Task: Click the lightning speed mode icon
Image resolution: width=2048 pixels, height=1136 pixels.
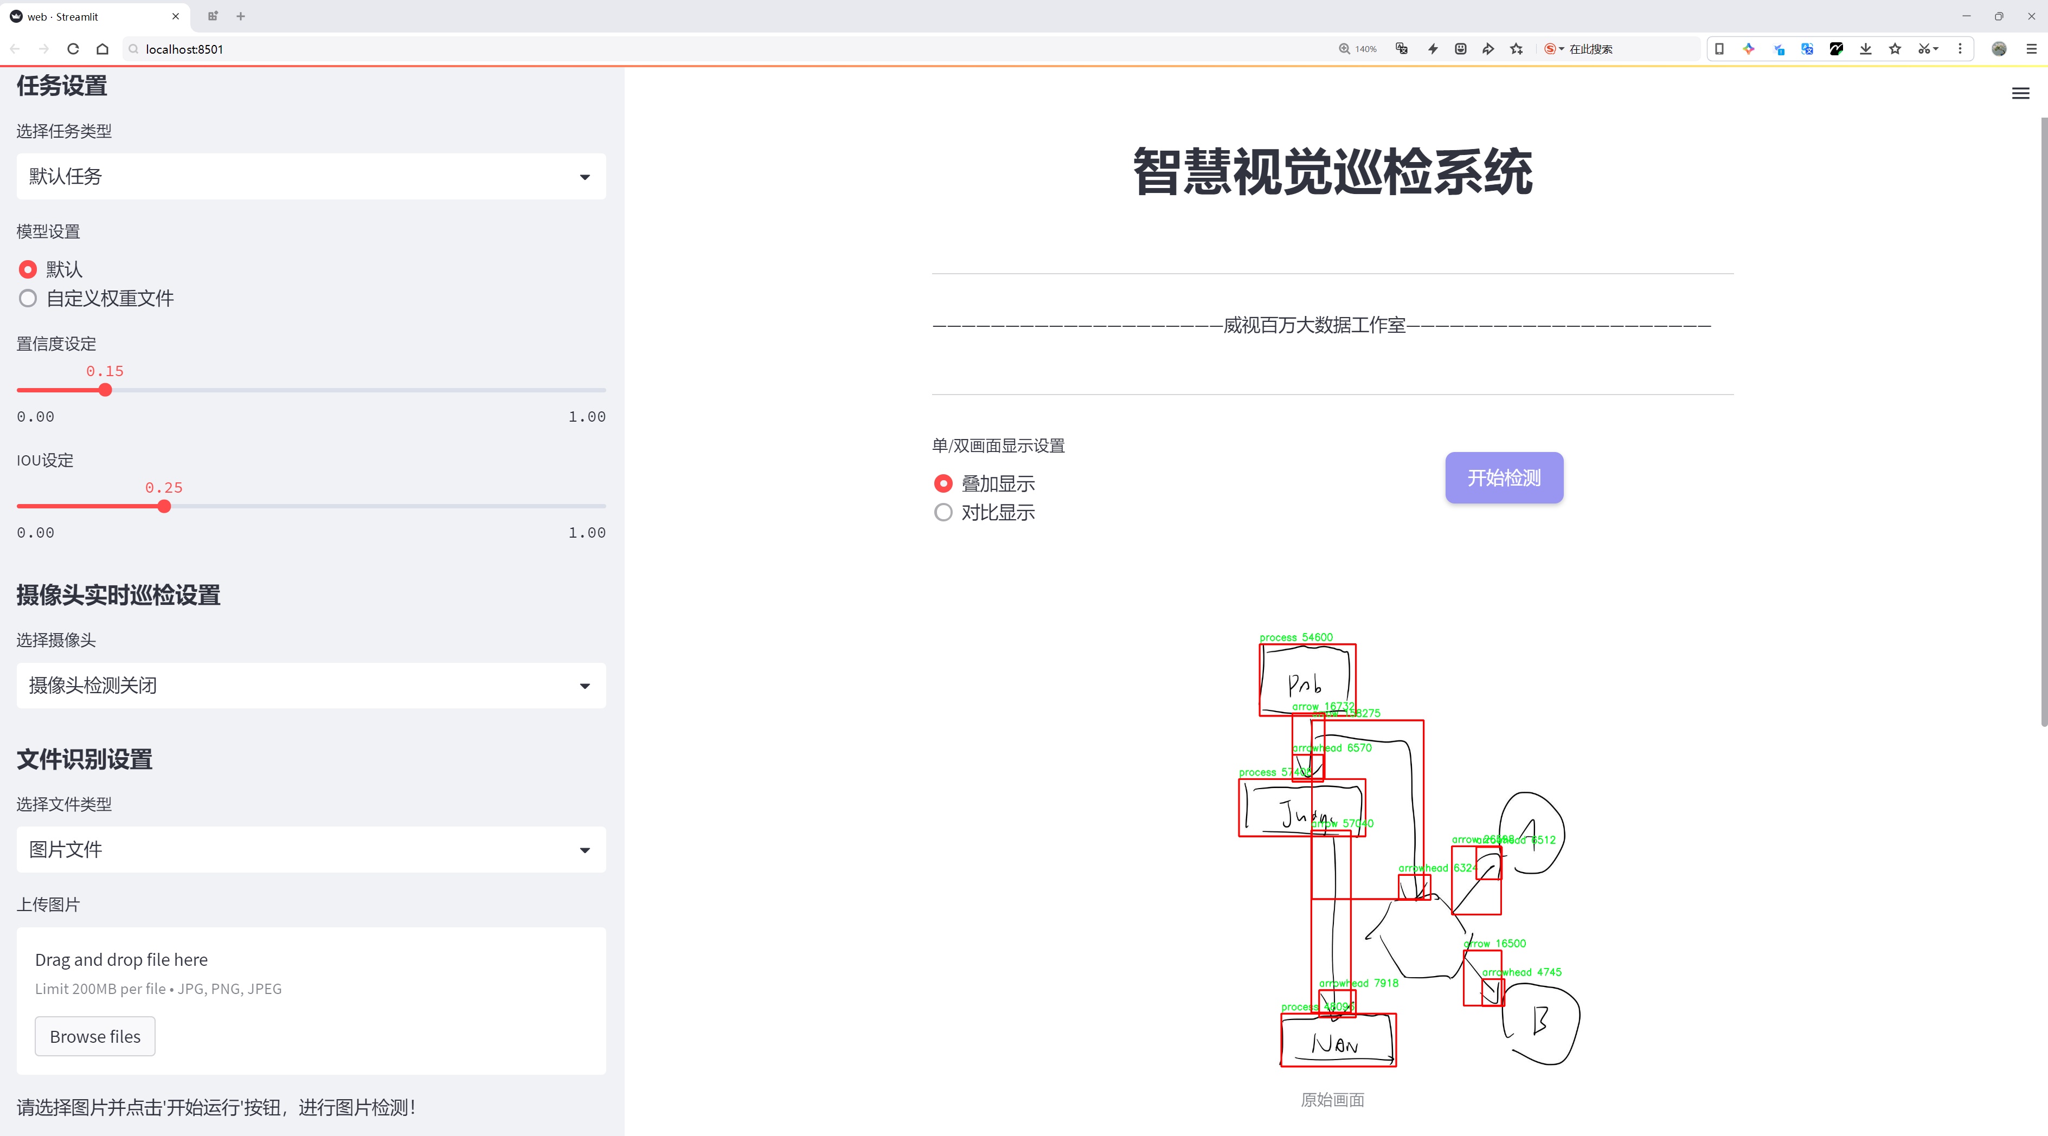Action: point(1433,48)
